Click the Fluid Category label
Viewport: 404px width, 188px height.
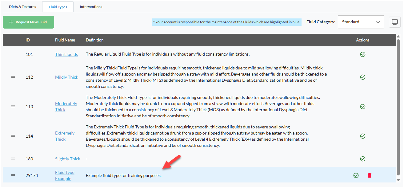click(x=321, y=22)
